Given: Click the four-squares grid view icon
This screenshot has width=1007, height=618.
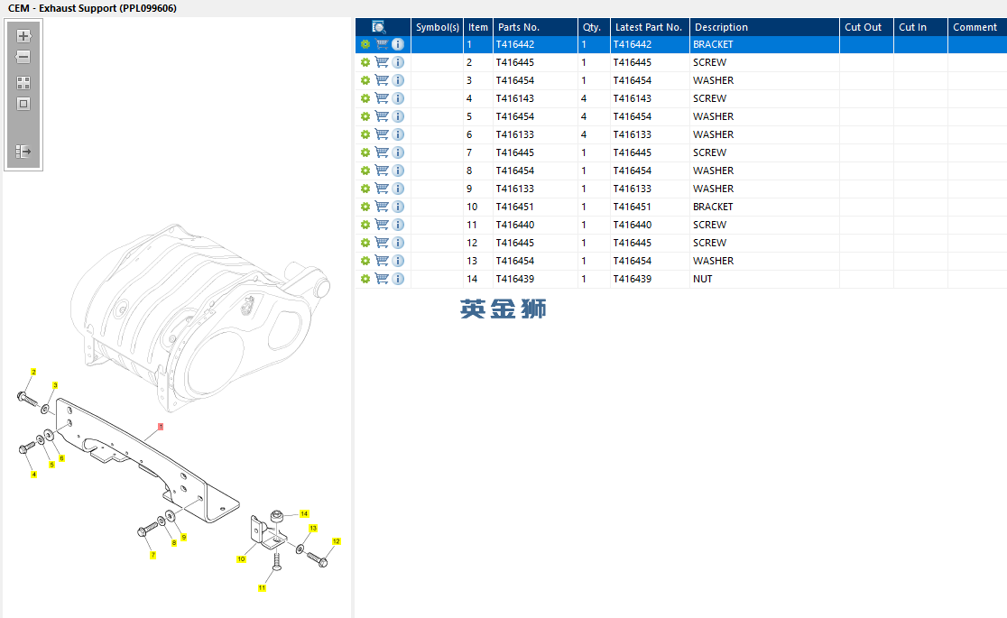Looking at the screenshot, I should [x=23, y=82].
